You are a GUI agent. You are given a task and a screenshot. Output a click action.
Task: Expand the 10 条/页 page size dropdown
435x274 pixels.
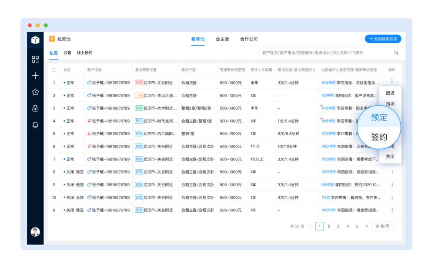[x=384, y=226]
